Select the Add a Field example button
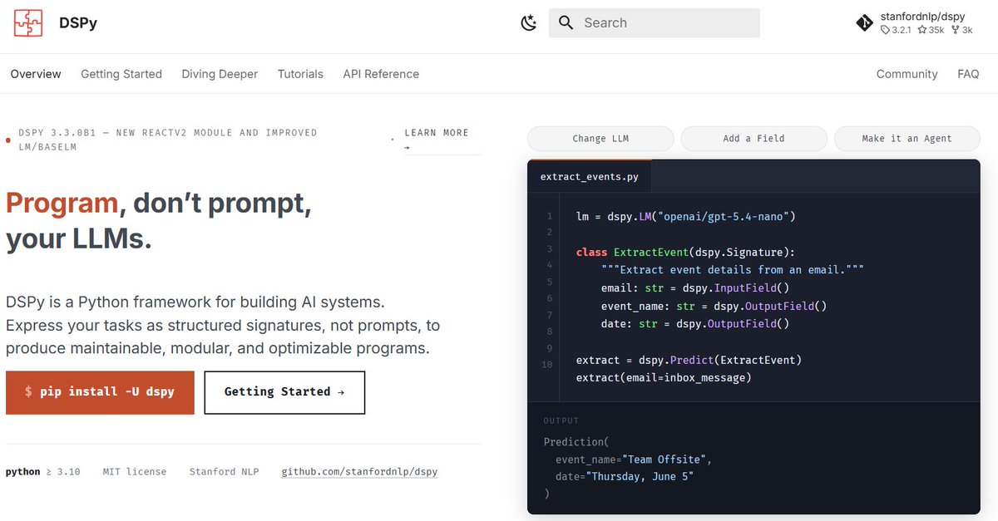 753,138
